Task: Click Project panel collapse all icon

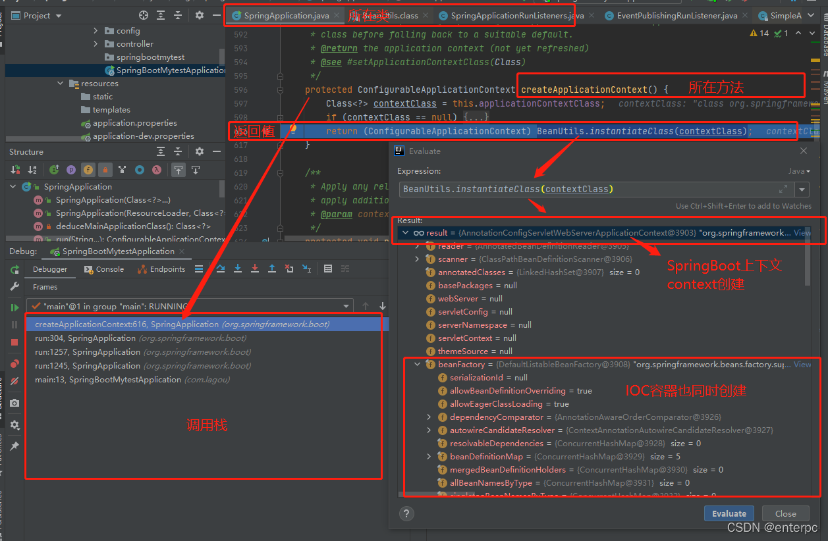Action: pyautogui.click(x=178, y=15)
